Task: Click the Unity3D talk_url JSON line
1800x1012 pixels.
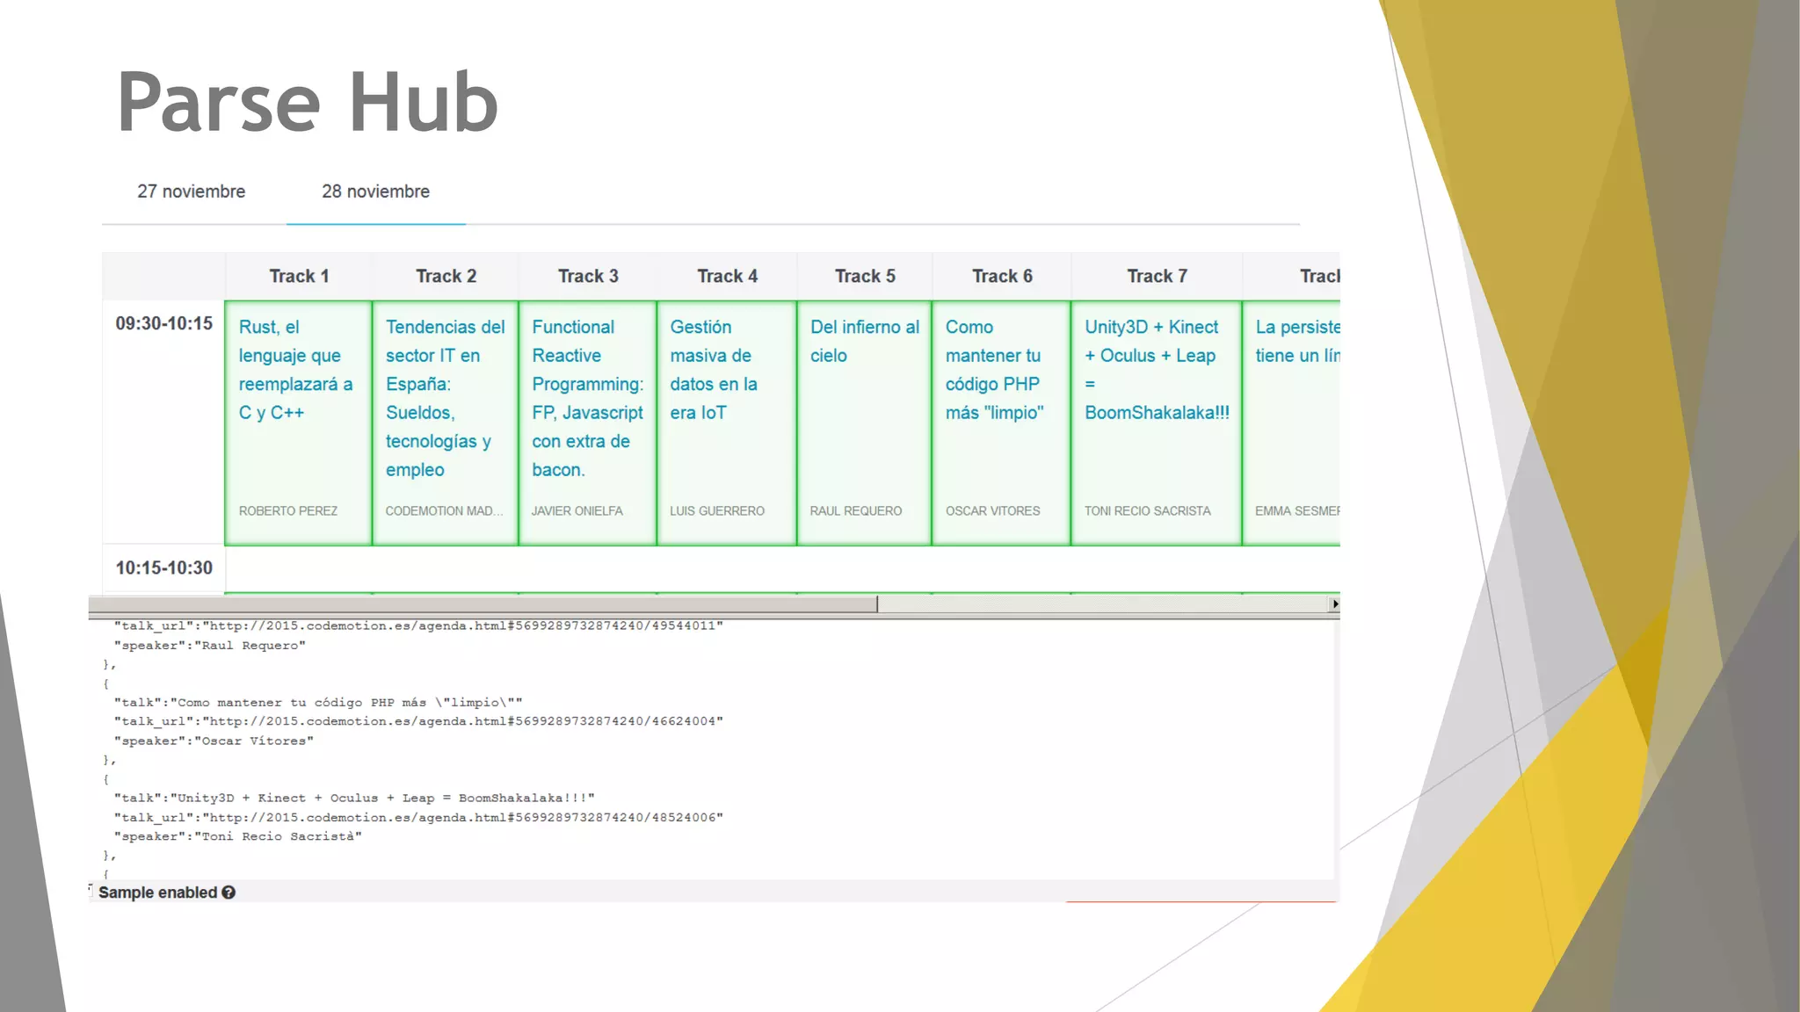Action: [418, 817]
